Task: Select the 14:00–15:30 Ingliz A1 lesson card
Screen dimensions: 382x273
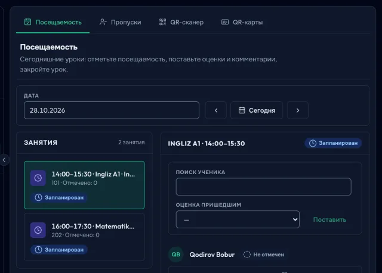Action: pyautogui.click(x=84, y=185)
